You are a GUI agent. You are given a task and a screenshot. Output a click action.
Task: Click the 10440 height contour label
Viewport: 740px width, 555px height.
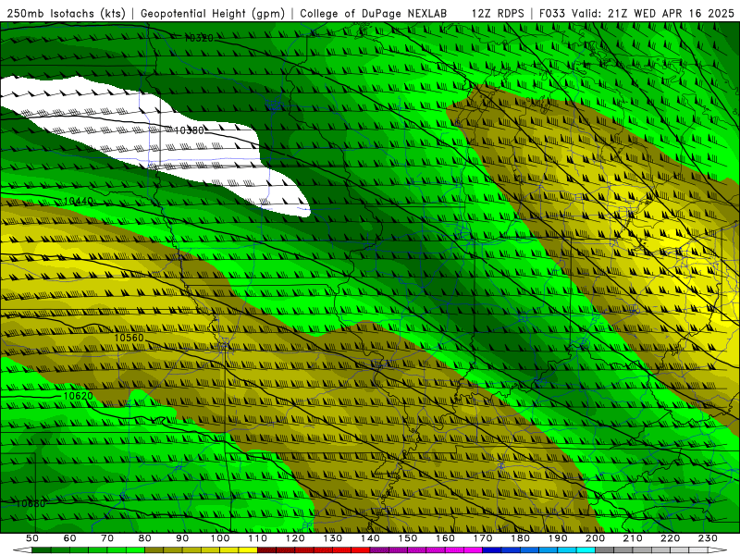[78, 202]
